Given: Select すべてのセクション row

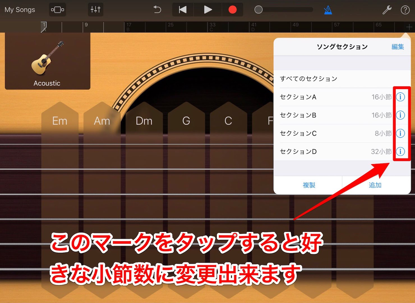Looking at the screenshot, I should click(x=342, y=79).
